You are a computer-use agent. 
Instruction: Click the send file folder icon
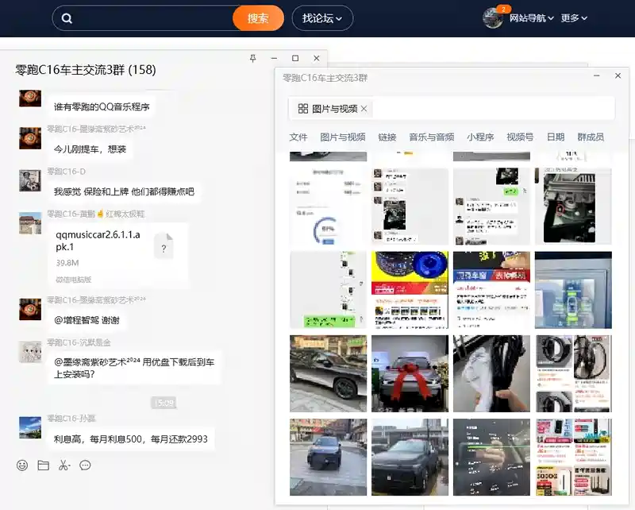coord(44,466)
